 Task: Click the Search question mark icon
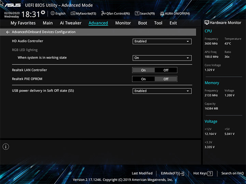137,13
